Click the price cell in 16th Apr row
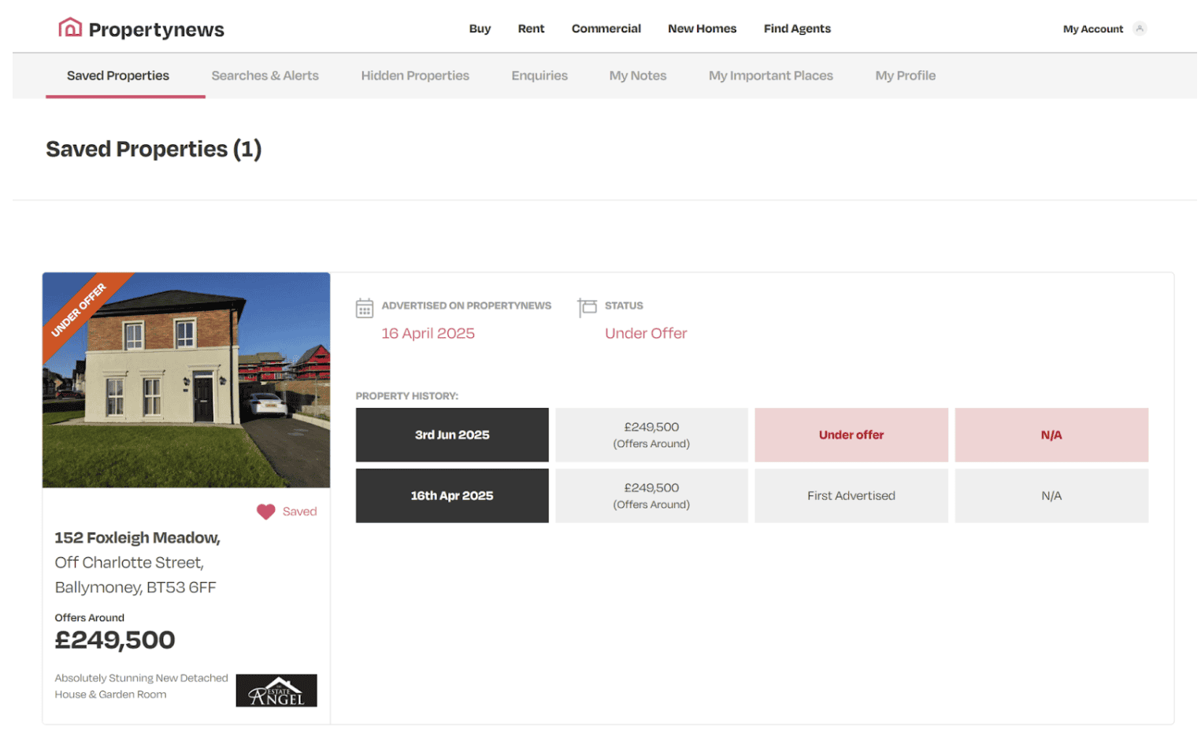 (x=651, y=496)
